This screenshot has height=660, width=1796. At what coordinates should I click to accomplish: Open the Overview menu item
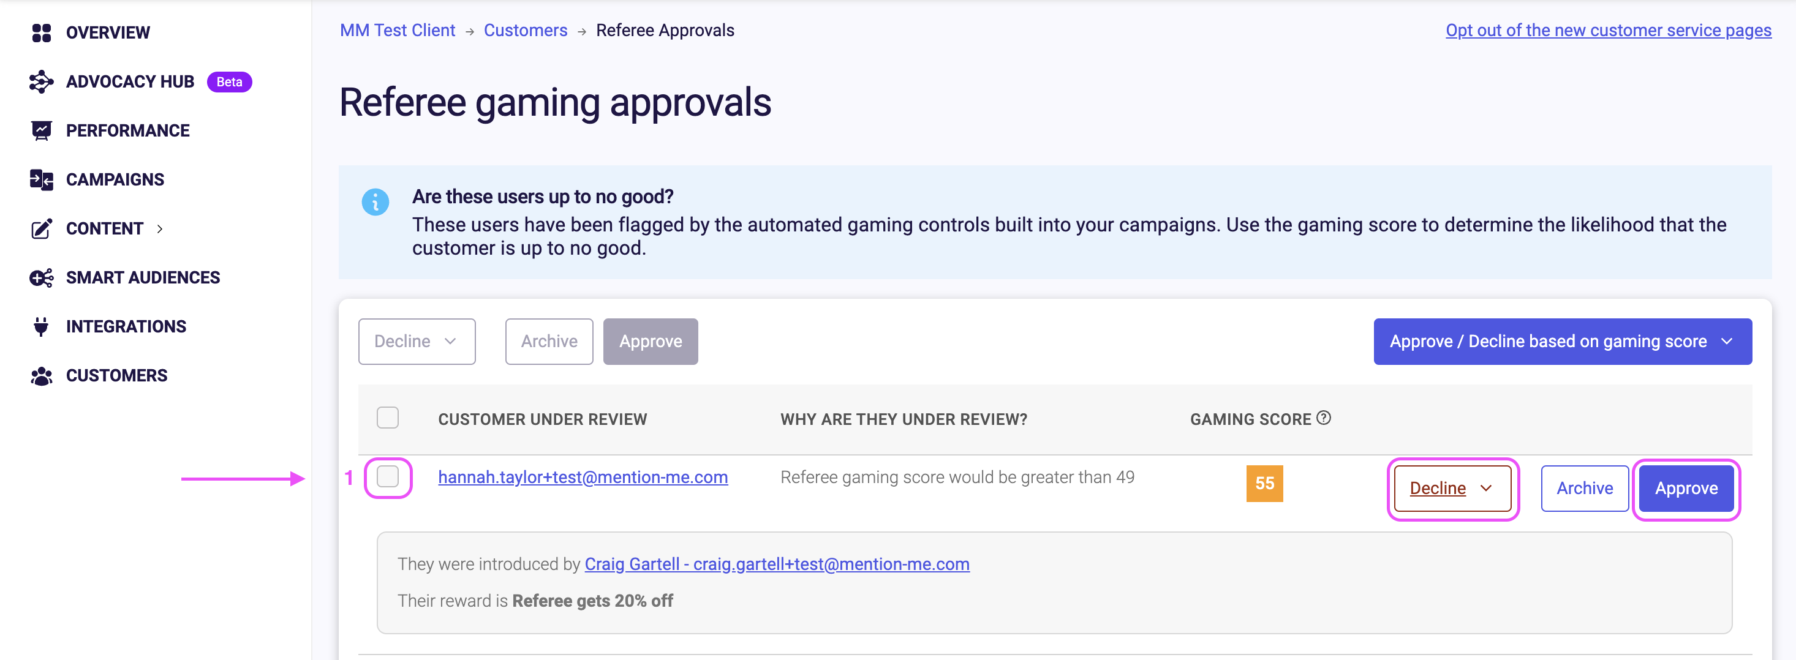[x=108, y=33]
